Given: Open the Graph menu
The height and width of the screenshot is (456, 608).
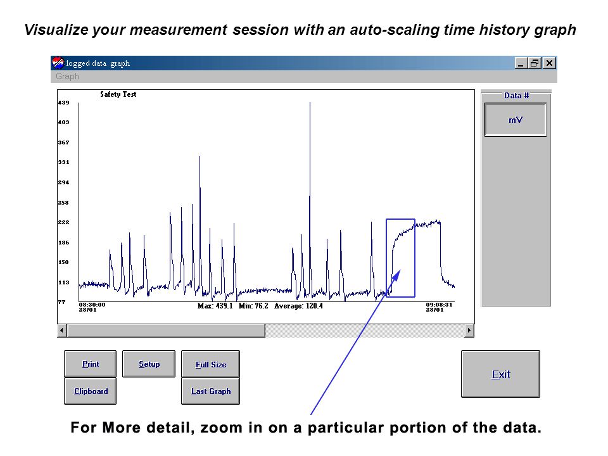Looking at the screenshot, I should 67,77.
